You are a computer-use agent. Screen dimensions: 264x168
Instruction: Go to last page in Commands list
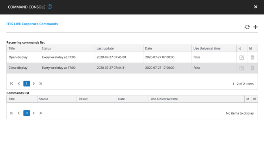[41, 113]
